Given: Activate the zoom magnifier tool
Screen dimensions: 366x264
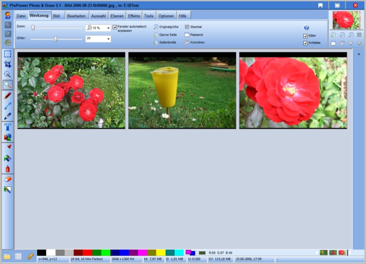Looking at the screenshot, I should (x=7, y=85).
